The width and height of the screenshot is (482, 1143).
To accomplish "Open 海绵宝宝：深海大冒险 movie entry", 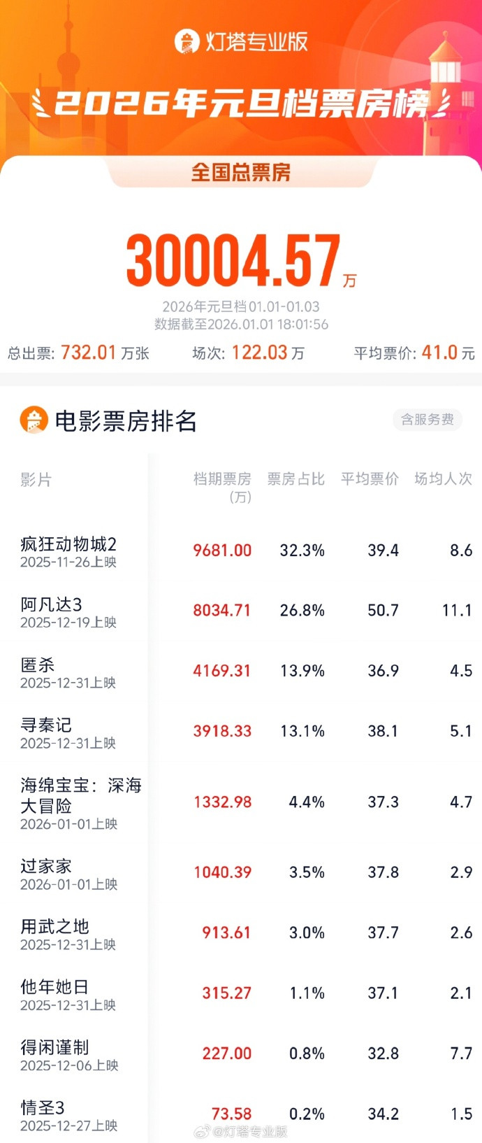I will 80,795.
